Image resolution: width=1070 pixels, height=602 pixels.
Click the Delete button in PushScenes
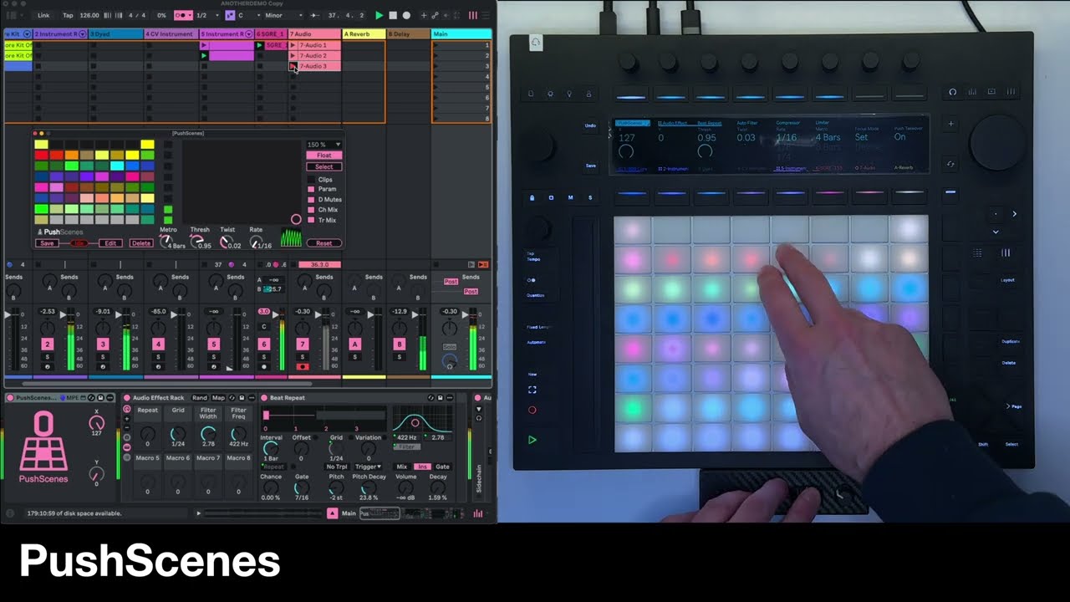coord(140,243)
